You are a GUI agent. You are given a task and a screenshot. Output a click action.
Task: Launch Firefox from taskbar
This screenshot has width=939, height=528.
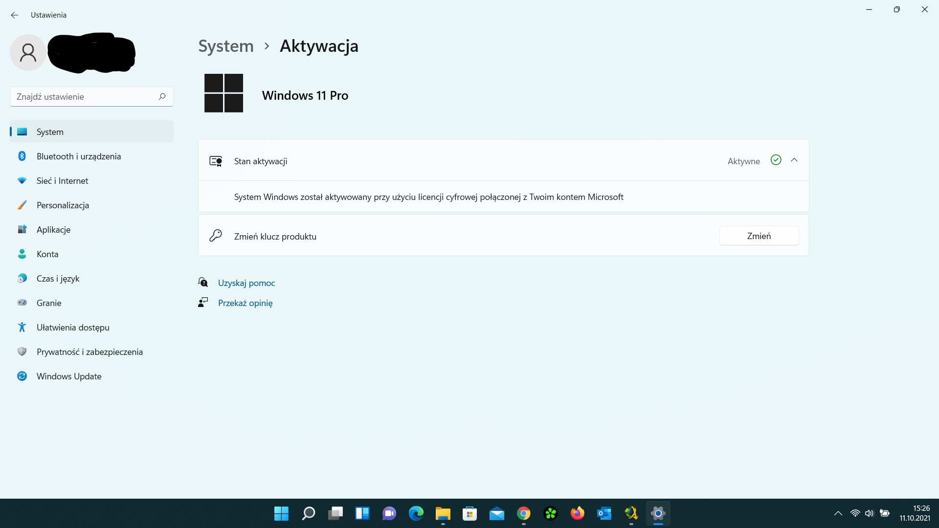click(577, 513)
